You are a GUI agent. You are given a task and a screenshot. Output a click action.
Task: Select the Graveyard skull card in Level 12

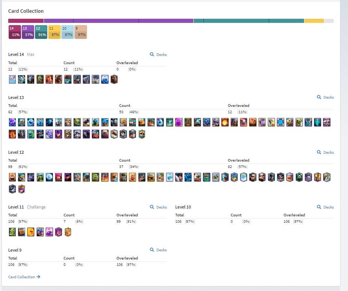tap(308, 177)
